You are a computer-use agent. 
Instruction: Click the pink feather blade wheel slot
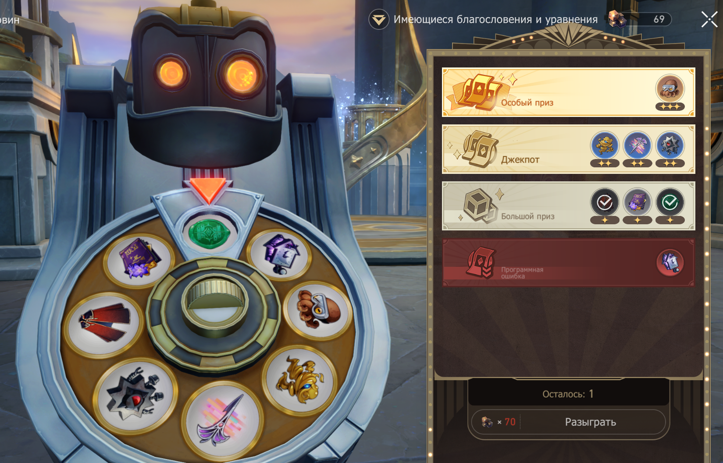click(223, 421)
